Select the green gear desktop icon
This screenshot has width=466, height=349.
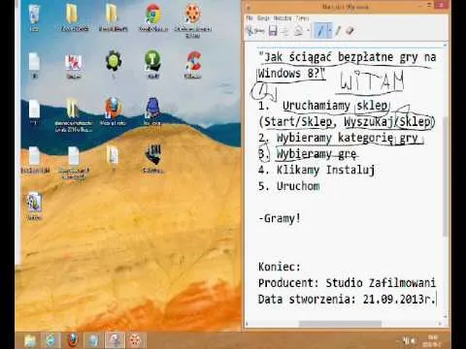point(114,64)
